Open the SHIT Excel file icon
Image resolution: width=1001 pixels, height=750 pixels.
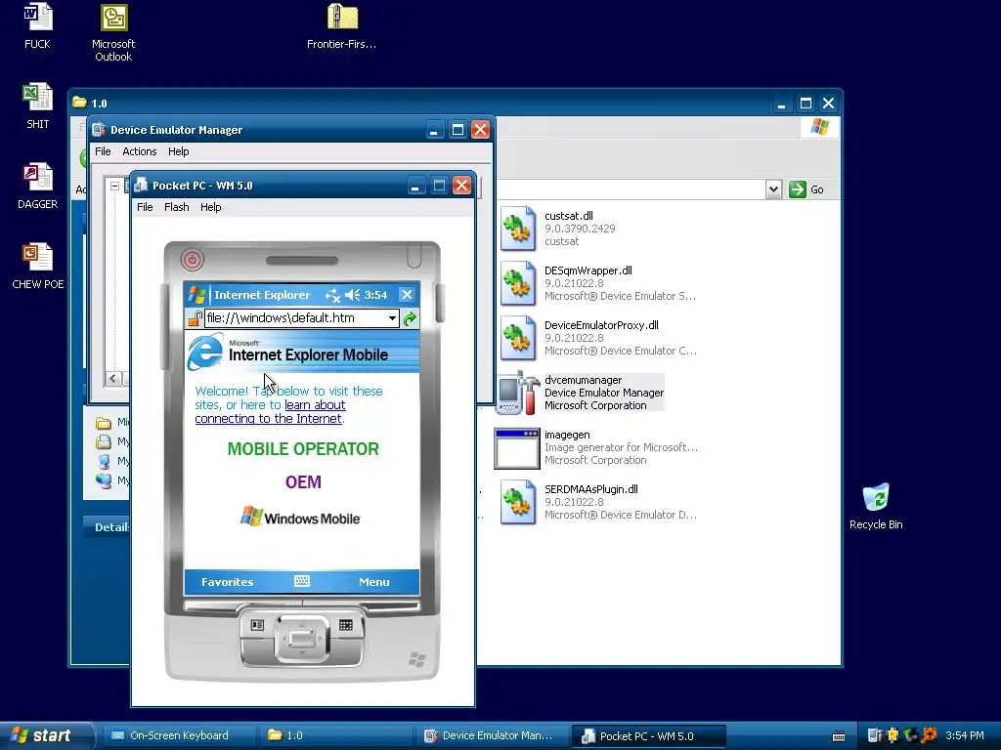pyautogui.click(x=38, y=107)
